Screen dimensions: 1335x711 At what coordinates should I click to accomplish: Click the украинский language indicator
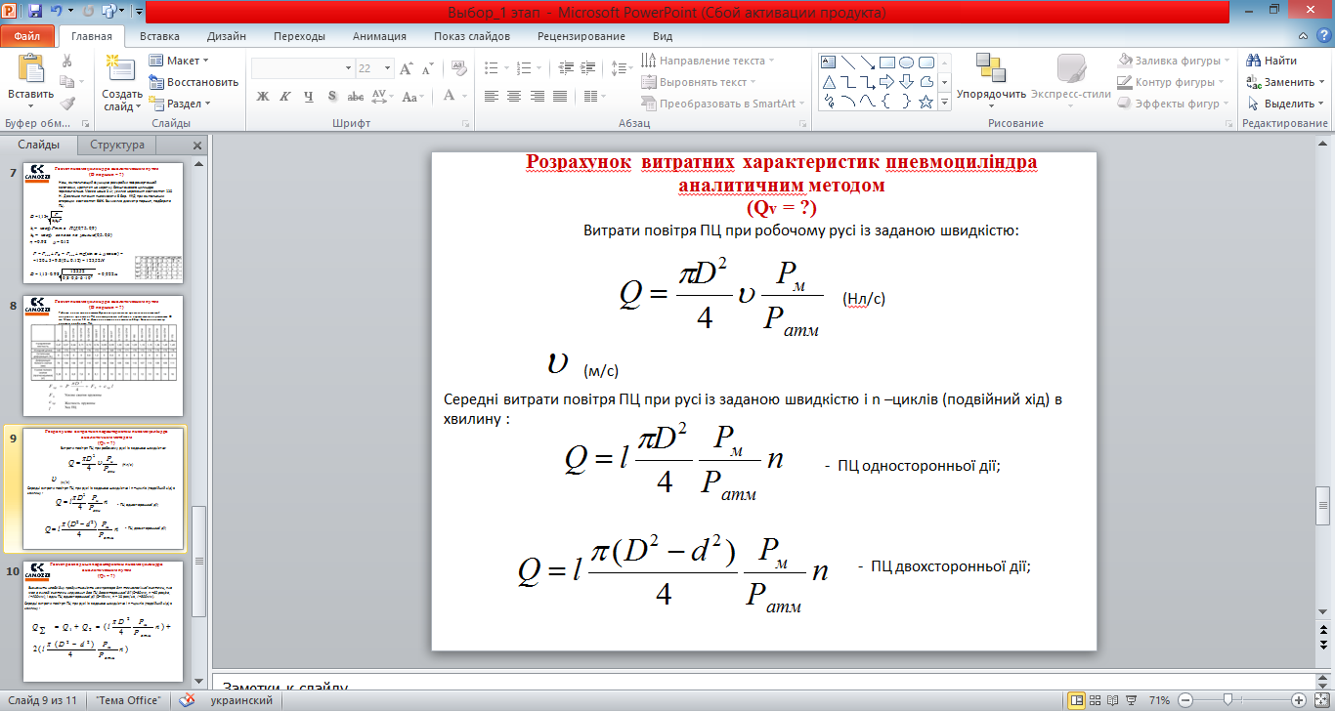point(240,700)
